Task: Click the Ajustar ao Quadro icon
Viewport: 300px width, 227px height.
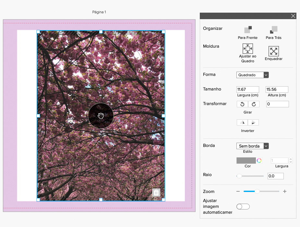Action: click(x=247, y=49)
